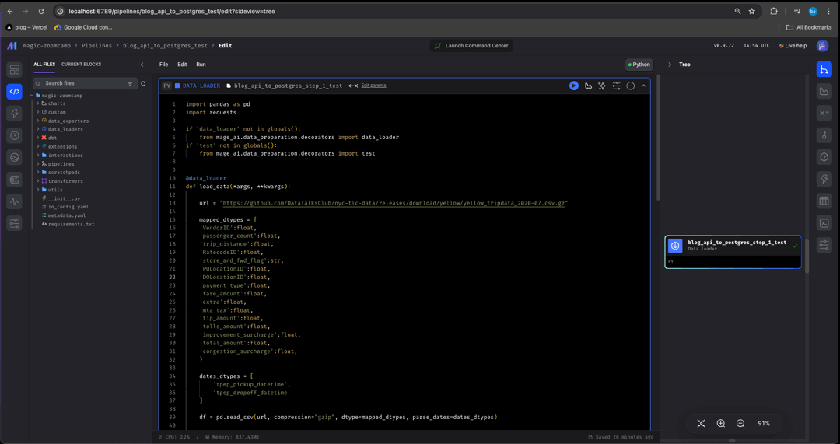Open pipeline settings sliders icon in left sidebar
The height and width of the screenshot is (444, 840).
coord(15,223)
